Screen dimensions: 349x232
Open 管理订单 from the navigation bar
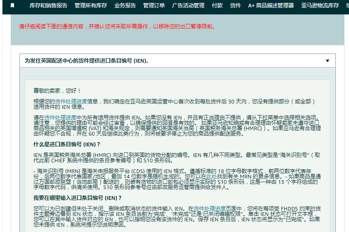click(x=154, y=5)
